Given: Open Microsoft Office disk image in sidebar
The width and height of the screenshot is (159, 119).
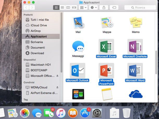Looking at the screenshot, I should pos(40,76).
